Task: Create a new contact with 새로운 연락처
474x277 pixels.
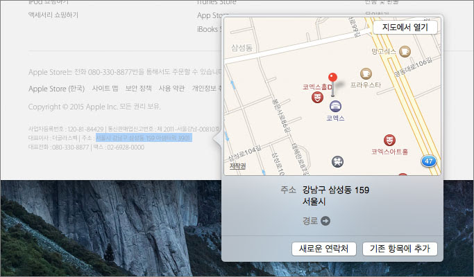Action: 324,249
